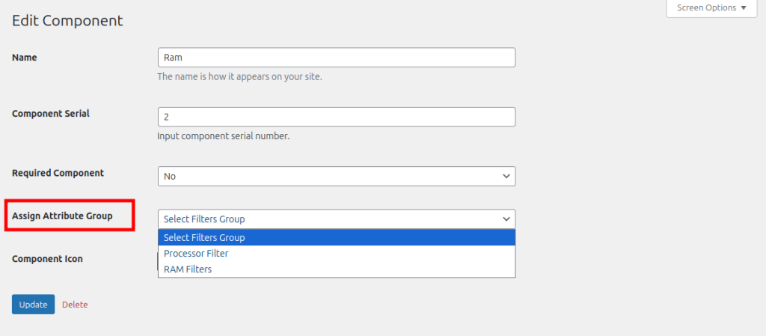This screenshot has height=336, width=766.
Task: Click the Component Icon label
Action: [47, 259]
